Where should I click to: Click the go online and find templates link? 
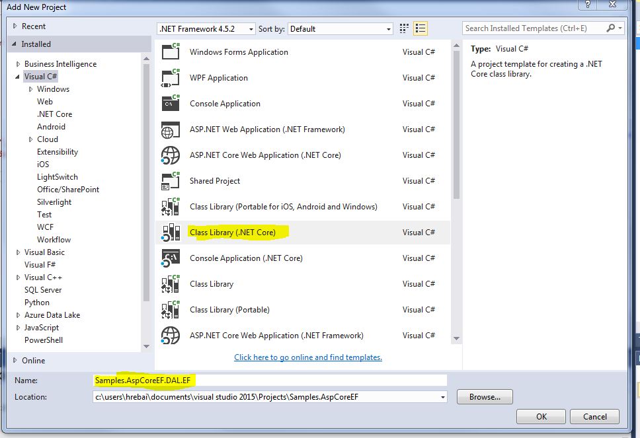click(308, 357)
